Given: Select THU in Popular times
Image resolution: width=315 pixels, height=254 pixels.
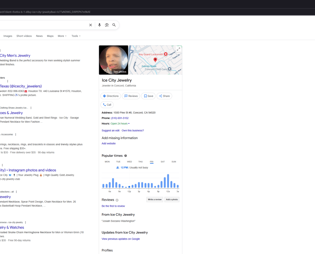Looking at the screenshot, I should 140,162.
